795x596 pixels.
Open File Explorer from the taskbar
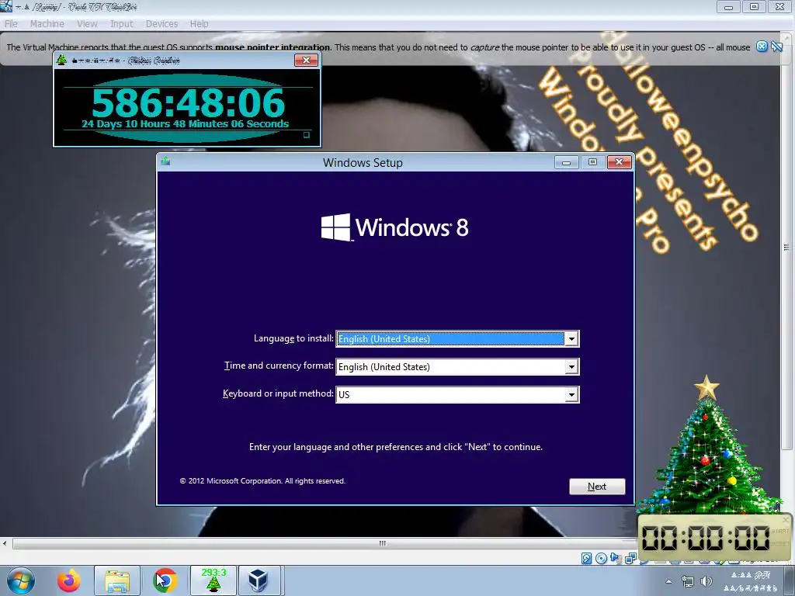(x=117, y=580)
